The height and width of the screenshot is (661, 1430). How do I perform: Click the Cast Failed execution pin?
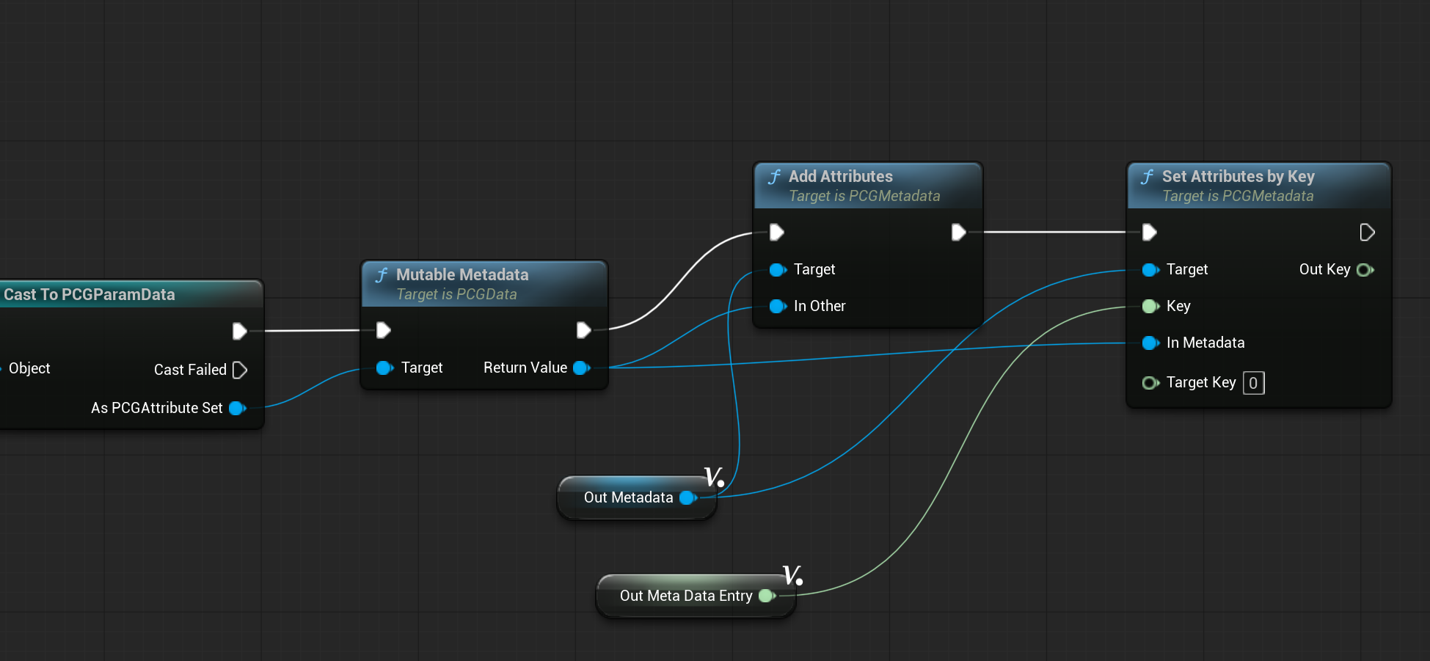239,370
